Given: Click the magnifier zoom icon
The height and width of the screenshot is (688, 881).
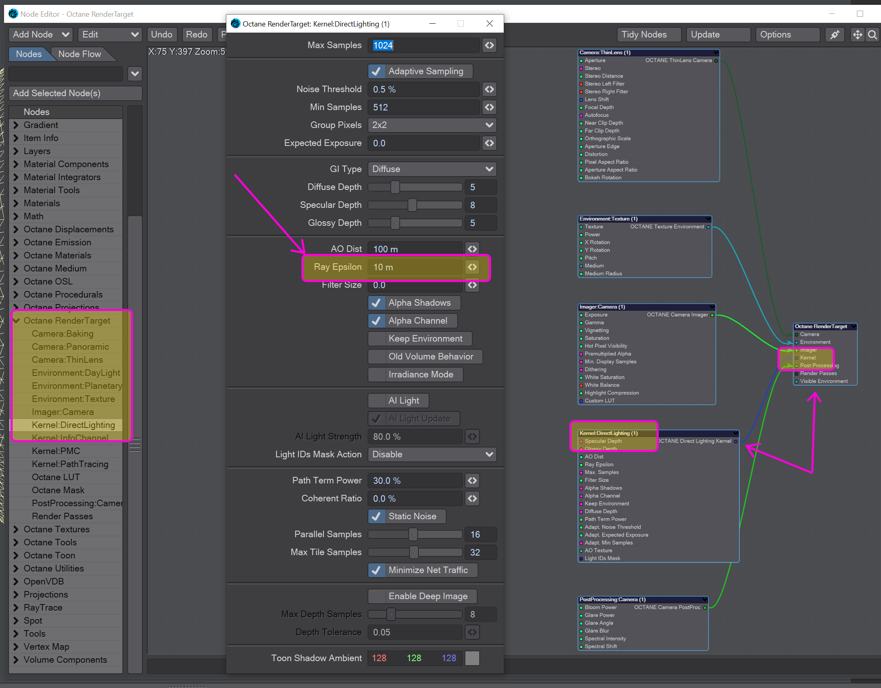Looking at the screenshot, I should tap(872, 35).
